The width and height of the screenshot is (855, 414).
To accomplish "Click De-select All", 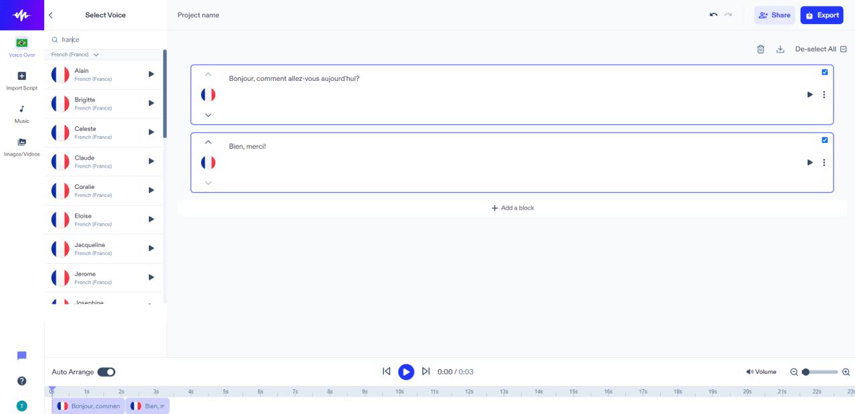I will coord(820,49).
